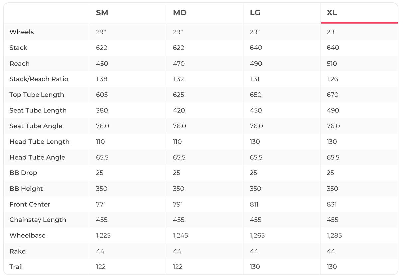Select the Chainstay Length row label
The width and height of the screenshot is (403, 280).
coord(38,220)
